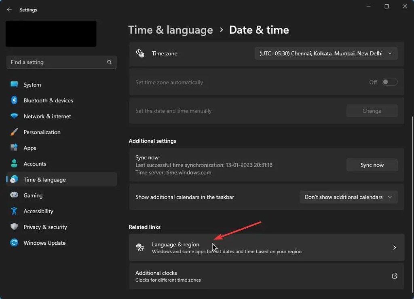Click the Personalization paintbrush icon
The width and height of the screenshot is (414, 299).
pos(14,132)
